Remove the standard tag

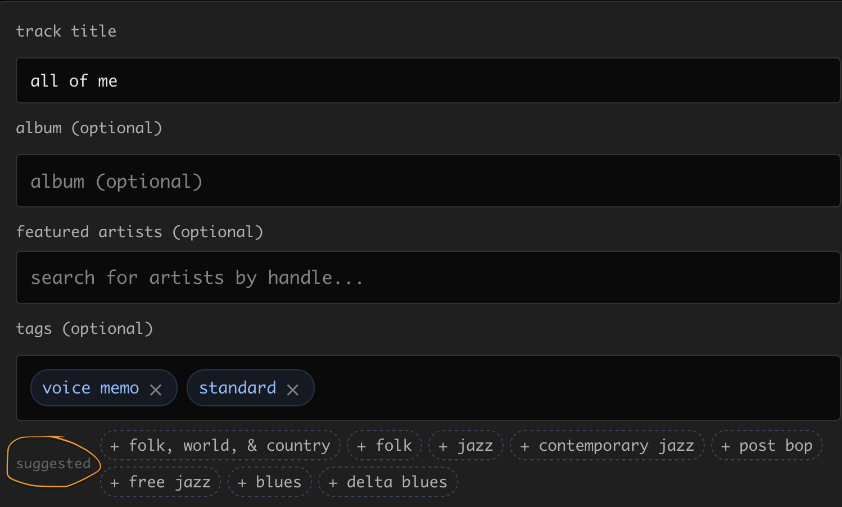point(292,390)
